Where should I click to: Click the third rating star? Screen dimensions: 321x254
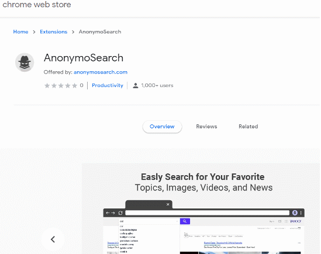click(x=61, y=85)
